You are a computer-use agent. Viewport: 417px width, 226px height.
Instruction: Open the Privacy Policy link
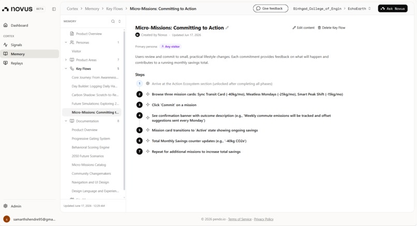263,219
